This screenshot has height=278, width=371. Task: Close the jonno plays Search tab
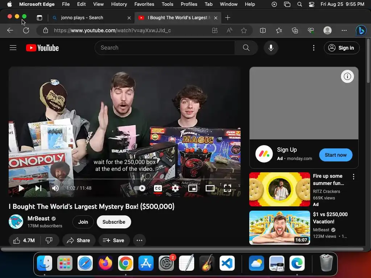tap(129, 18)
